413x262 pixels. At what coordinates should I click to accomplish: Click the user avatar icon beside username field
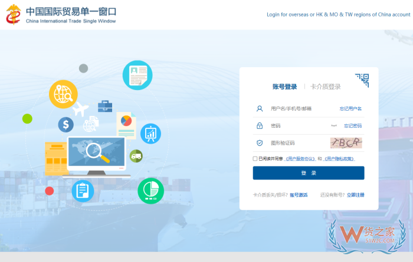click(260, 108)
